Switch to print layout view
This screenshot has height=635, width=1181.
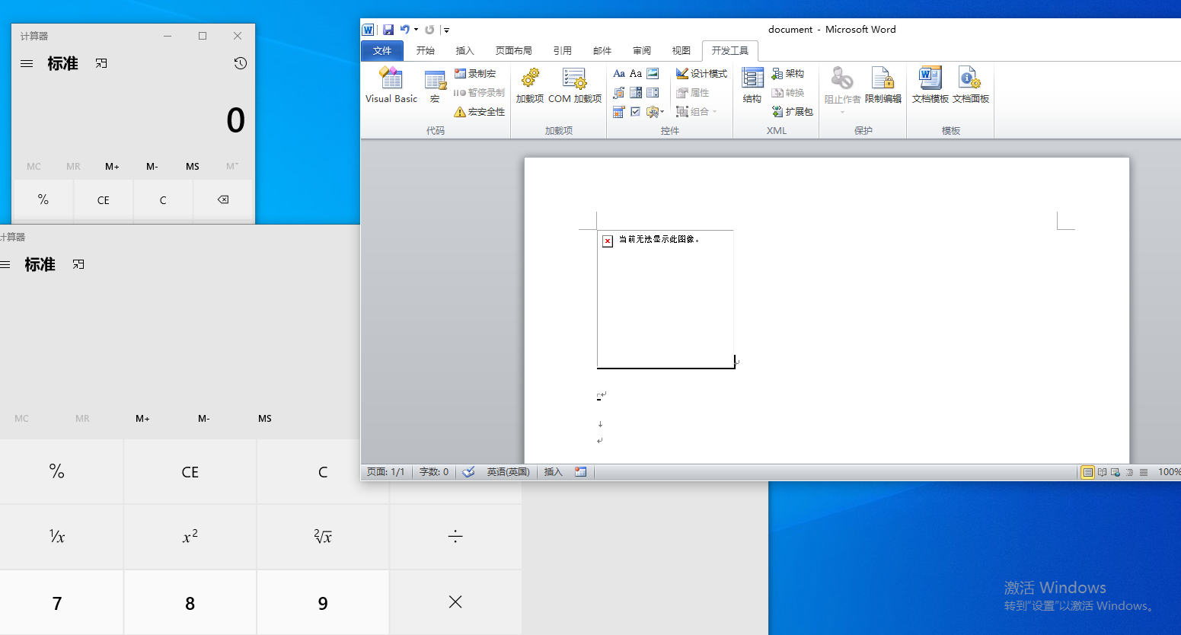click(x=1088, y=473)
